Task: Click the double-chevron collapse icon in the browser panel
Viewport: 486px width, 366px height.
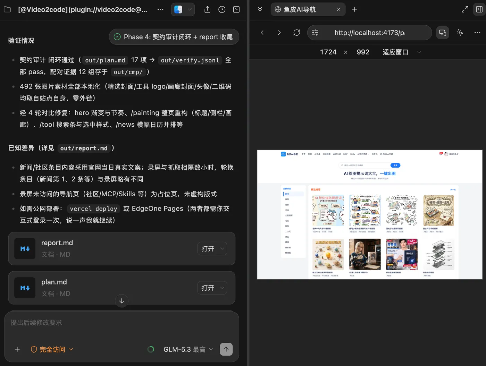Action: pos(260,9)
